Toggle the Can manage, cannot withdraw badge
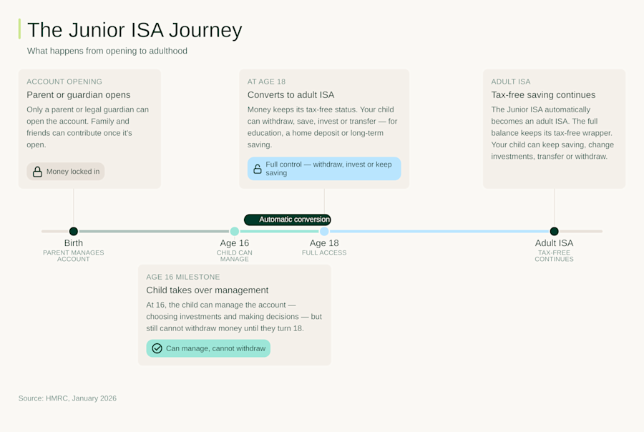 pyautogui.click(x=208, y=348)
